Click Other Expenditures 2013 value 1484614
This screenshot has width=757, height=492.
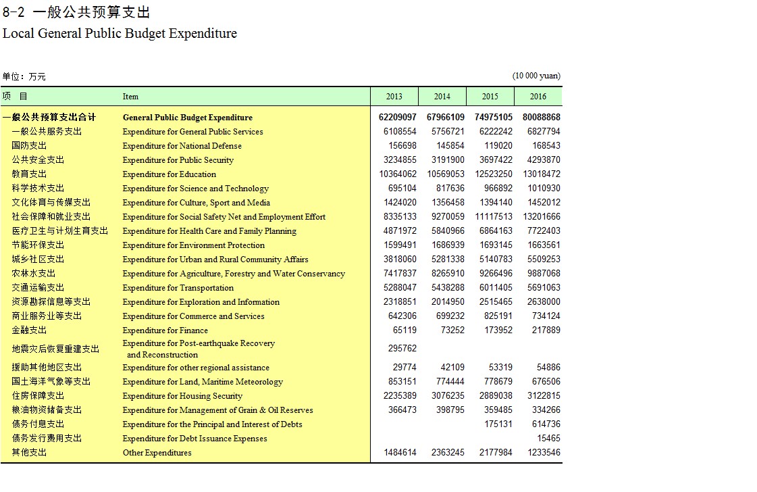coord(400,452)
